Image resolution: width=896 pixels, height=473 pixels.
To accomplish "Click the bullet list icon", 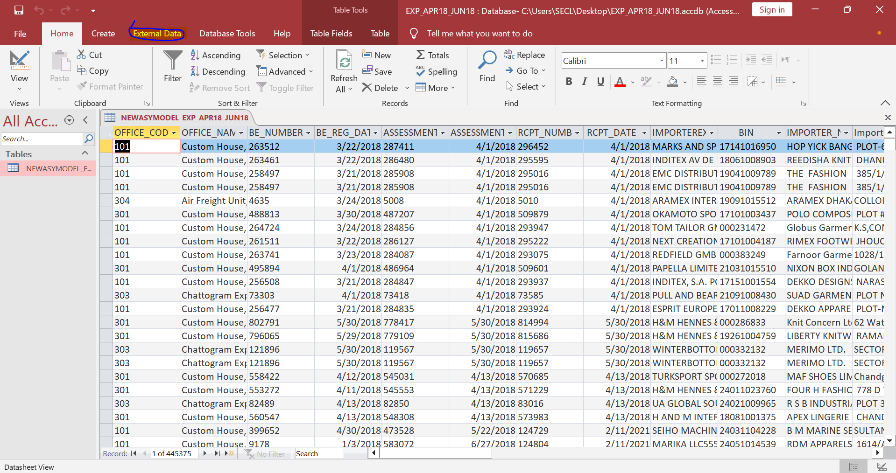I will click(715, 60).
